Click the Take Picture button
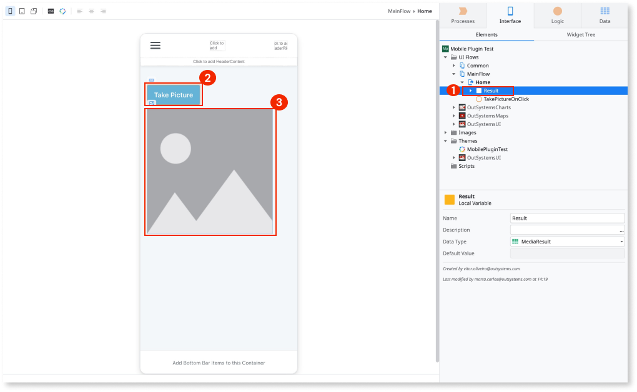 click(173, 95)
